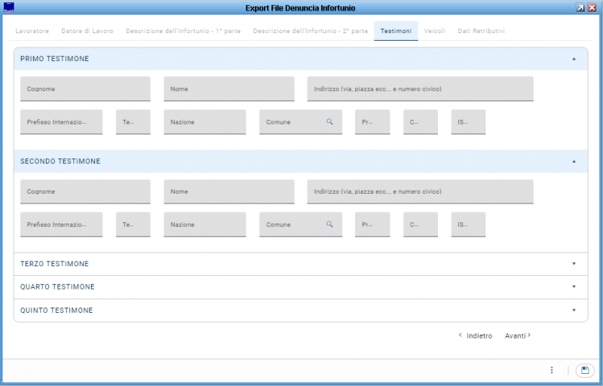Click the Indietro back button
The image size is (603, 386).
(476, 335)
